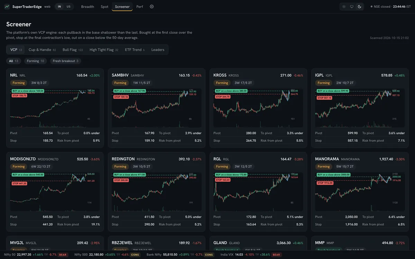This screenshot has width=415, height=259.
Task: Switch market to IN
Action: pos(59,7)
